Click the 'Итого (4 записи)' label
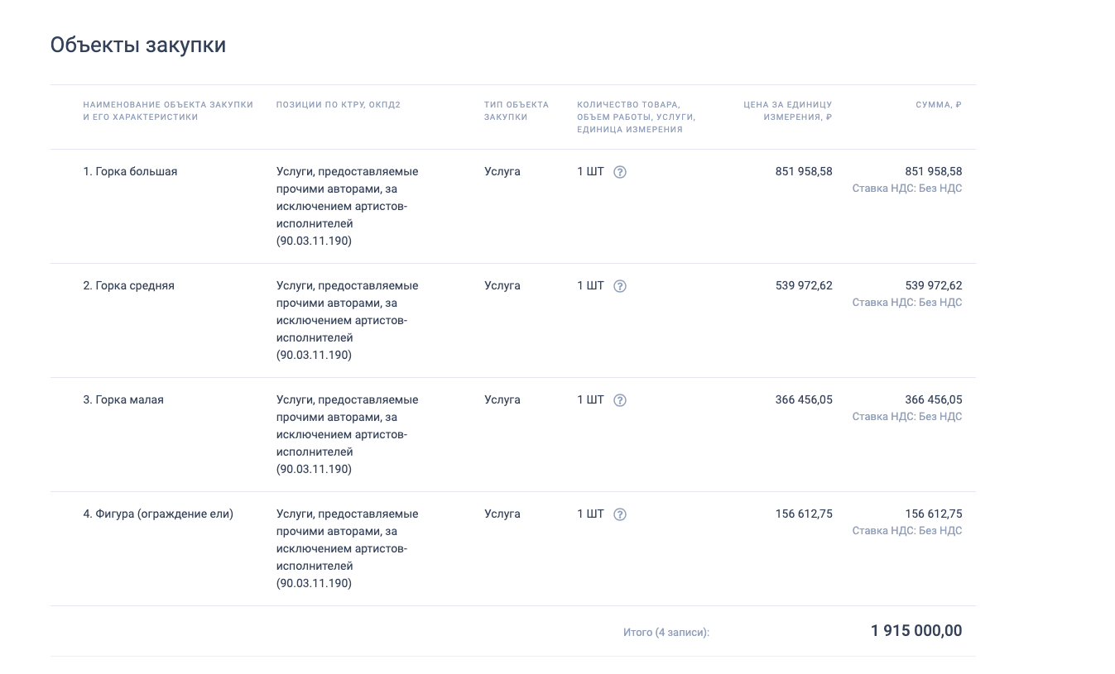Viewport: 1115px width, 674px height. (x=666, y=633)
